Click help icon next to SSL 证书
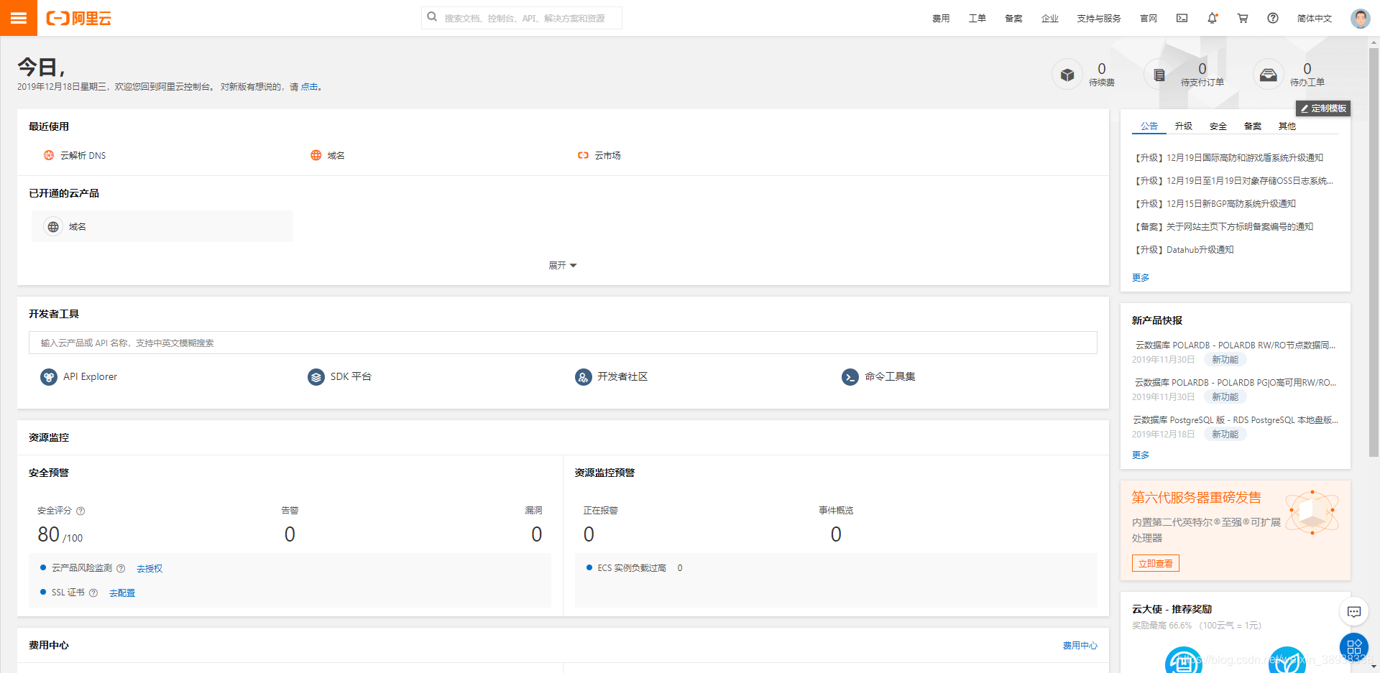This screenshot has width=1380, height=673. pos(93,593)
